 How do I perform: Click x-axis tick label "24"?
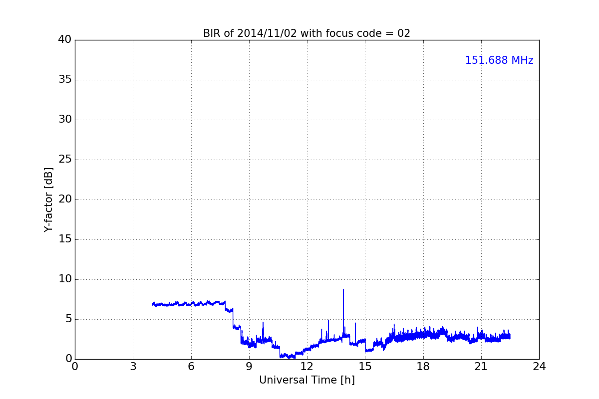[x=539, y=366]
